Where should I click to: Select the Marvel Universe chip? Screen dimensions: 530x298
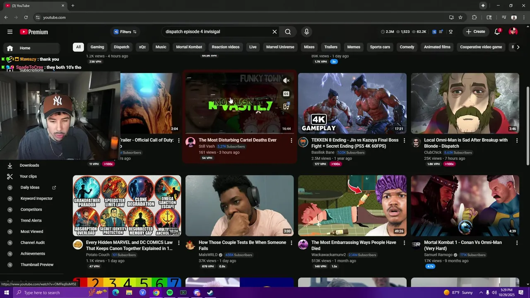pyautogui.click(x=280, y=47)
